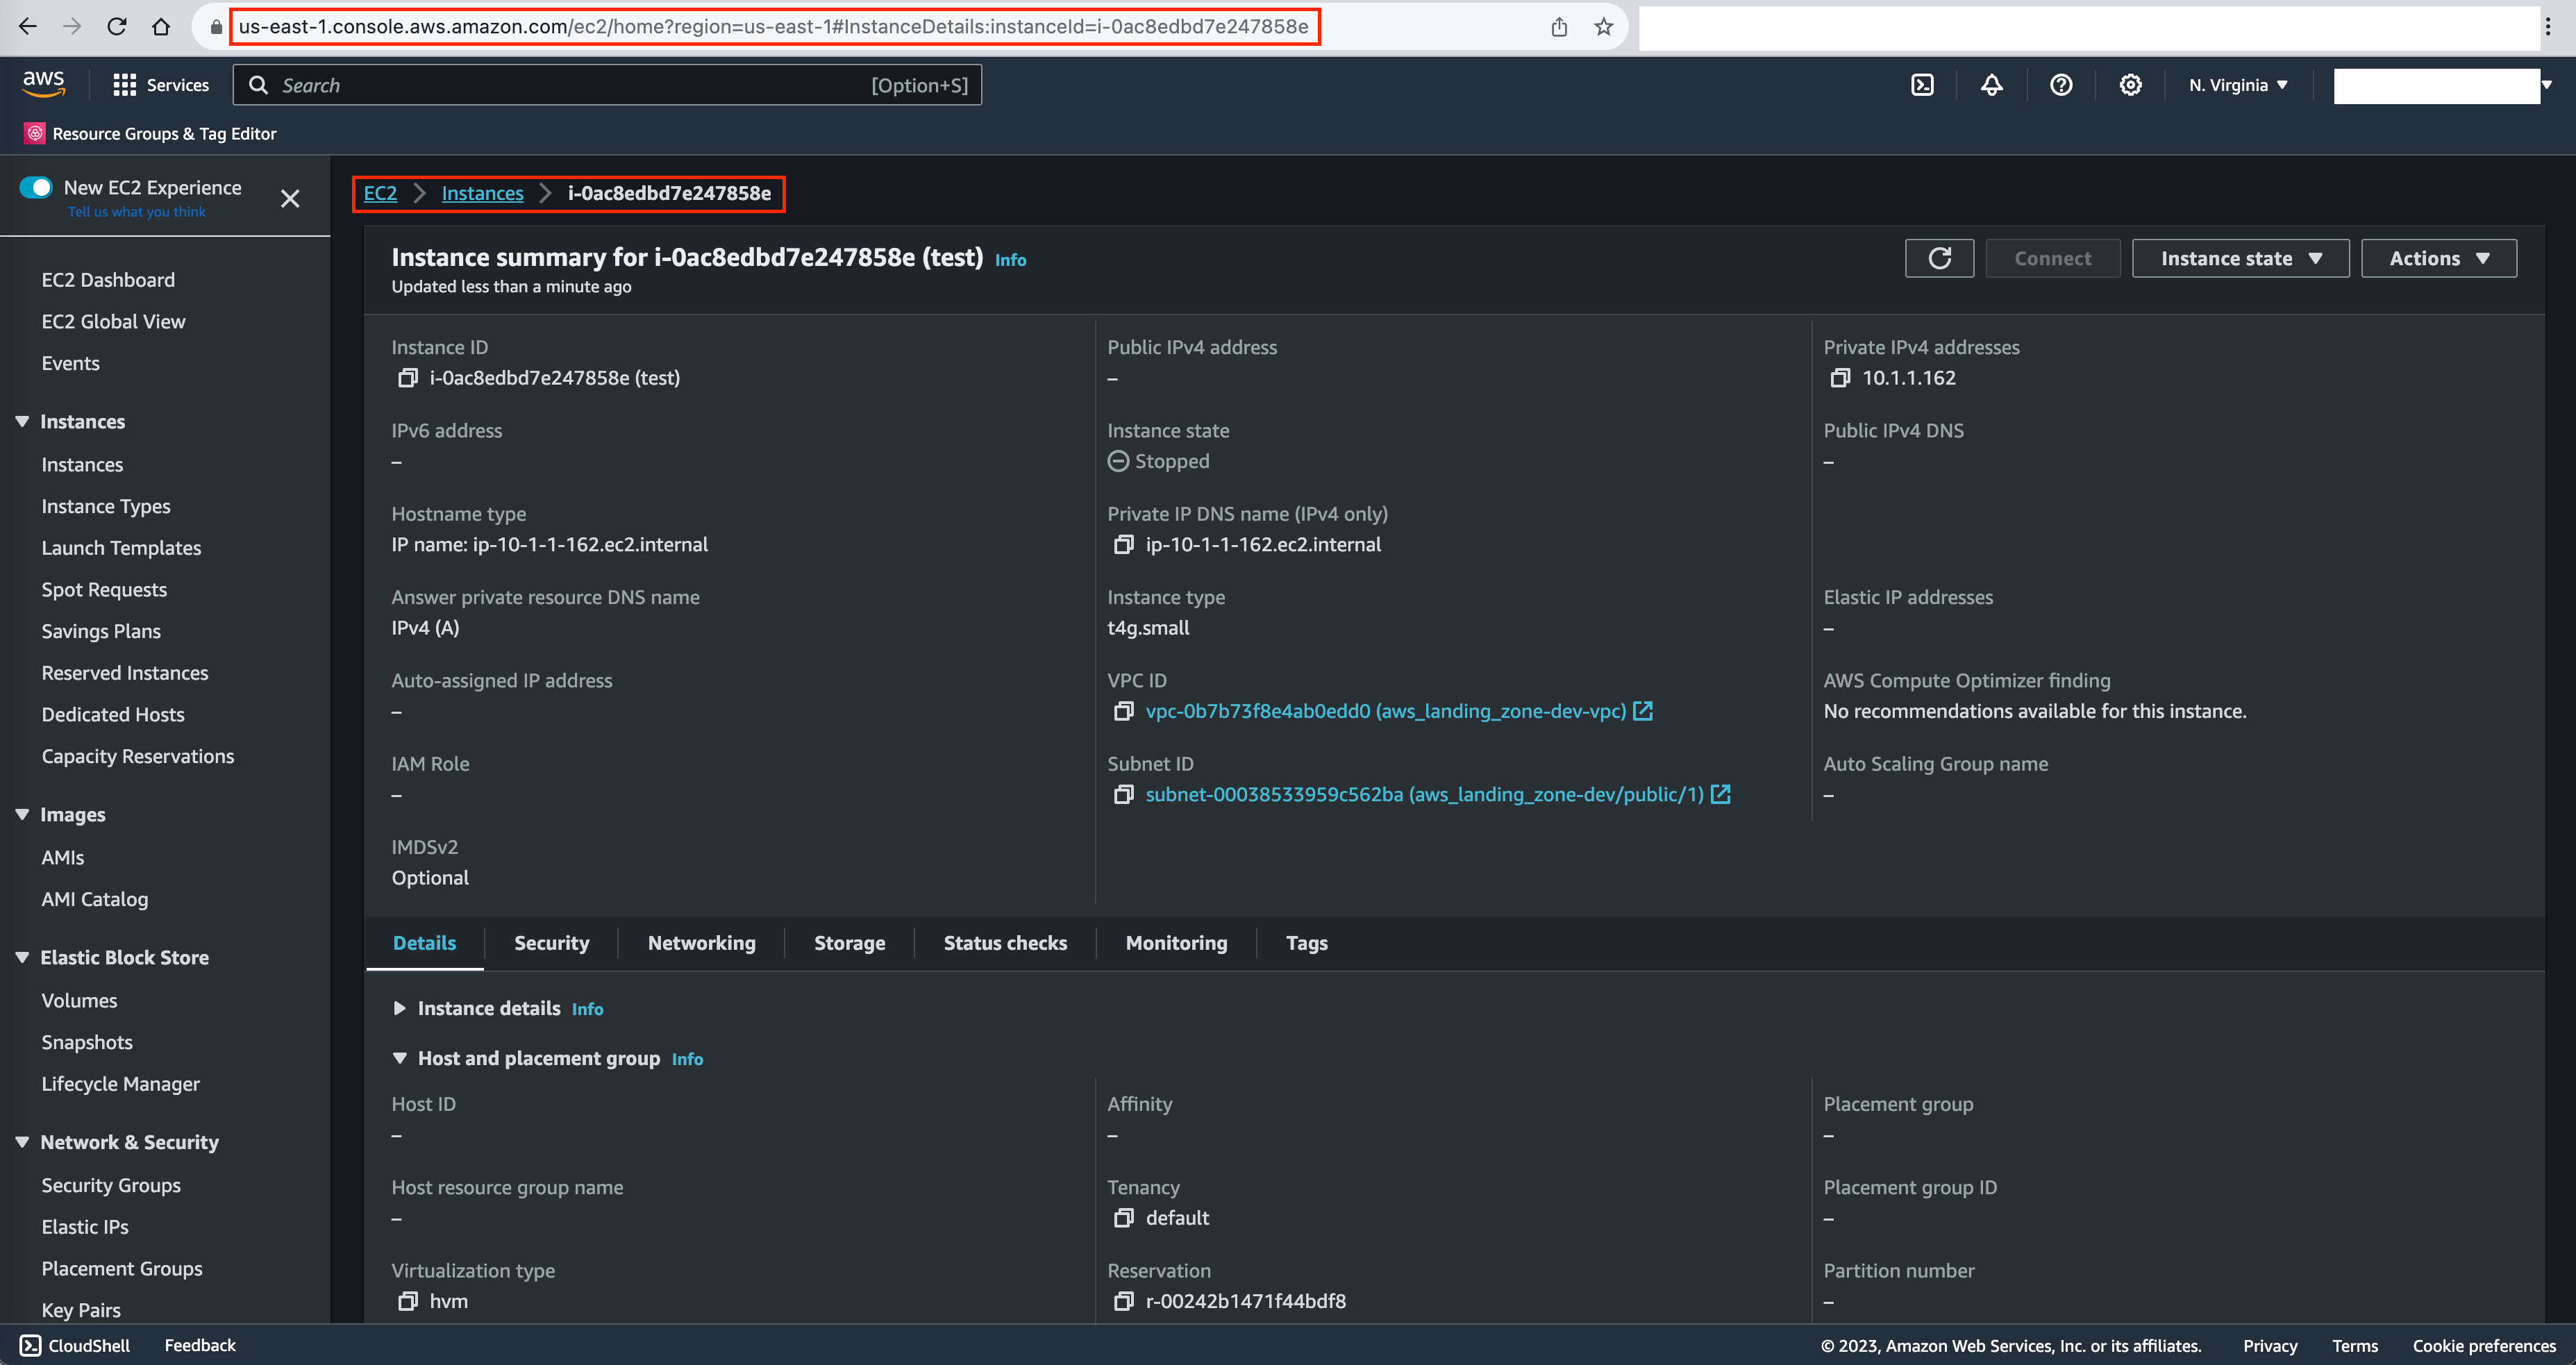Click the Resource Groups & Tag Editor shortcut

(x=150, y=133)
